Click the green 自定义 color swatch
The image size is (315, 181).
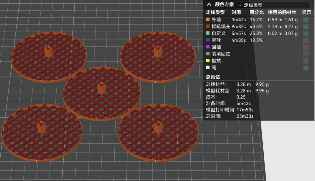[208, 33]
